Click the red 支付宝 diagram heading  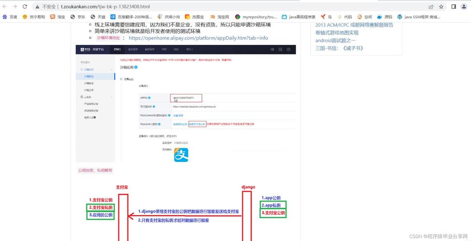(x=122, y=187)
